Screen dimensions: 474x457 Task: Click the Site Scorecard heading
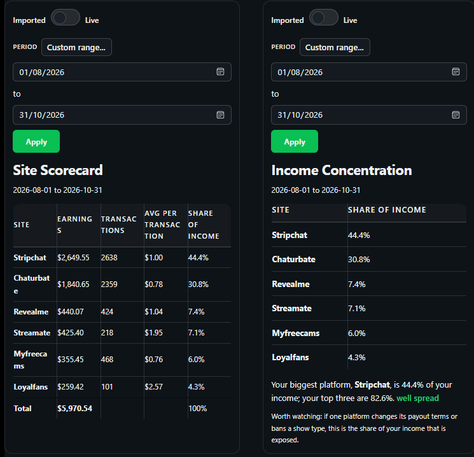coord(58,171)
